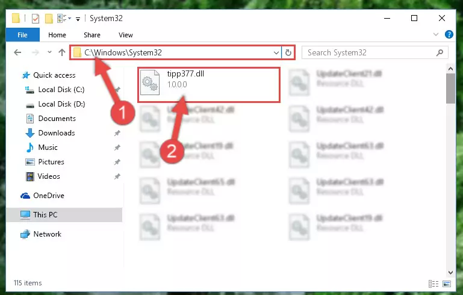Click the Back navigation arrow
Viewport: 463px width, 295px height.
coord(17,52)
